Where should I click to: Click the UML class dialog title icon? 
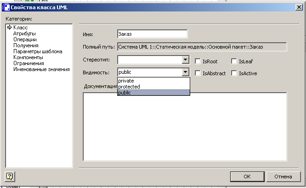pos(6,7)
